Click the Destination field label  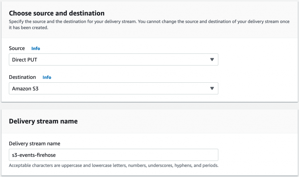point(22,77)
